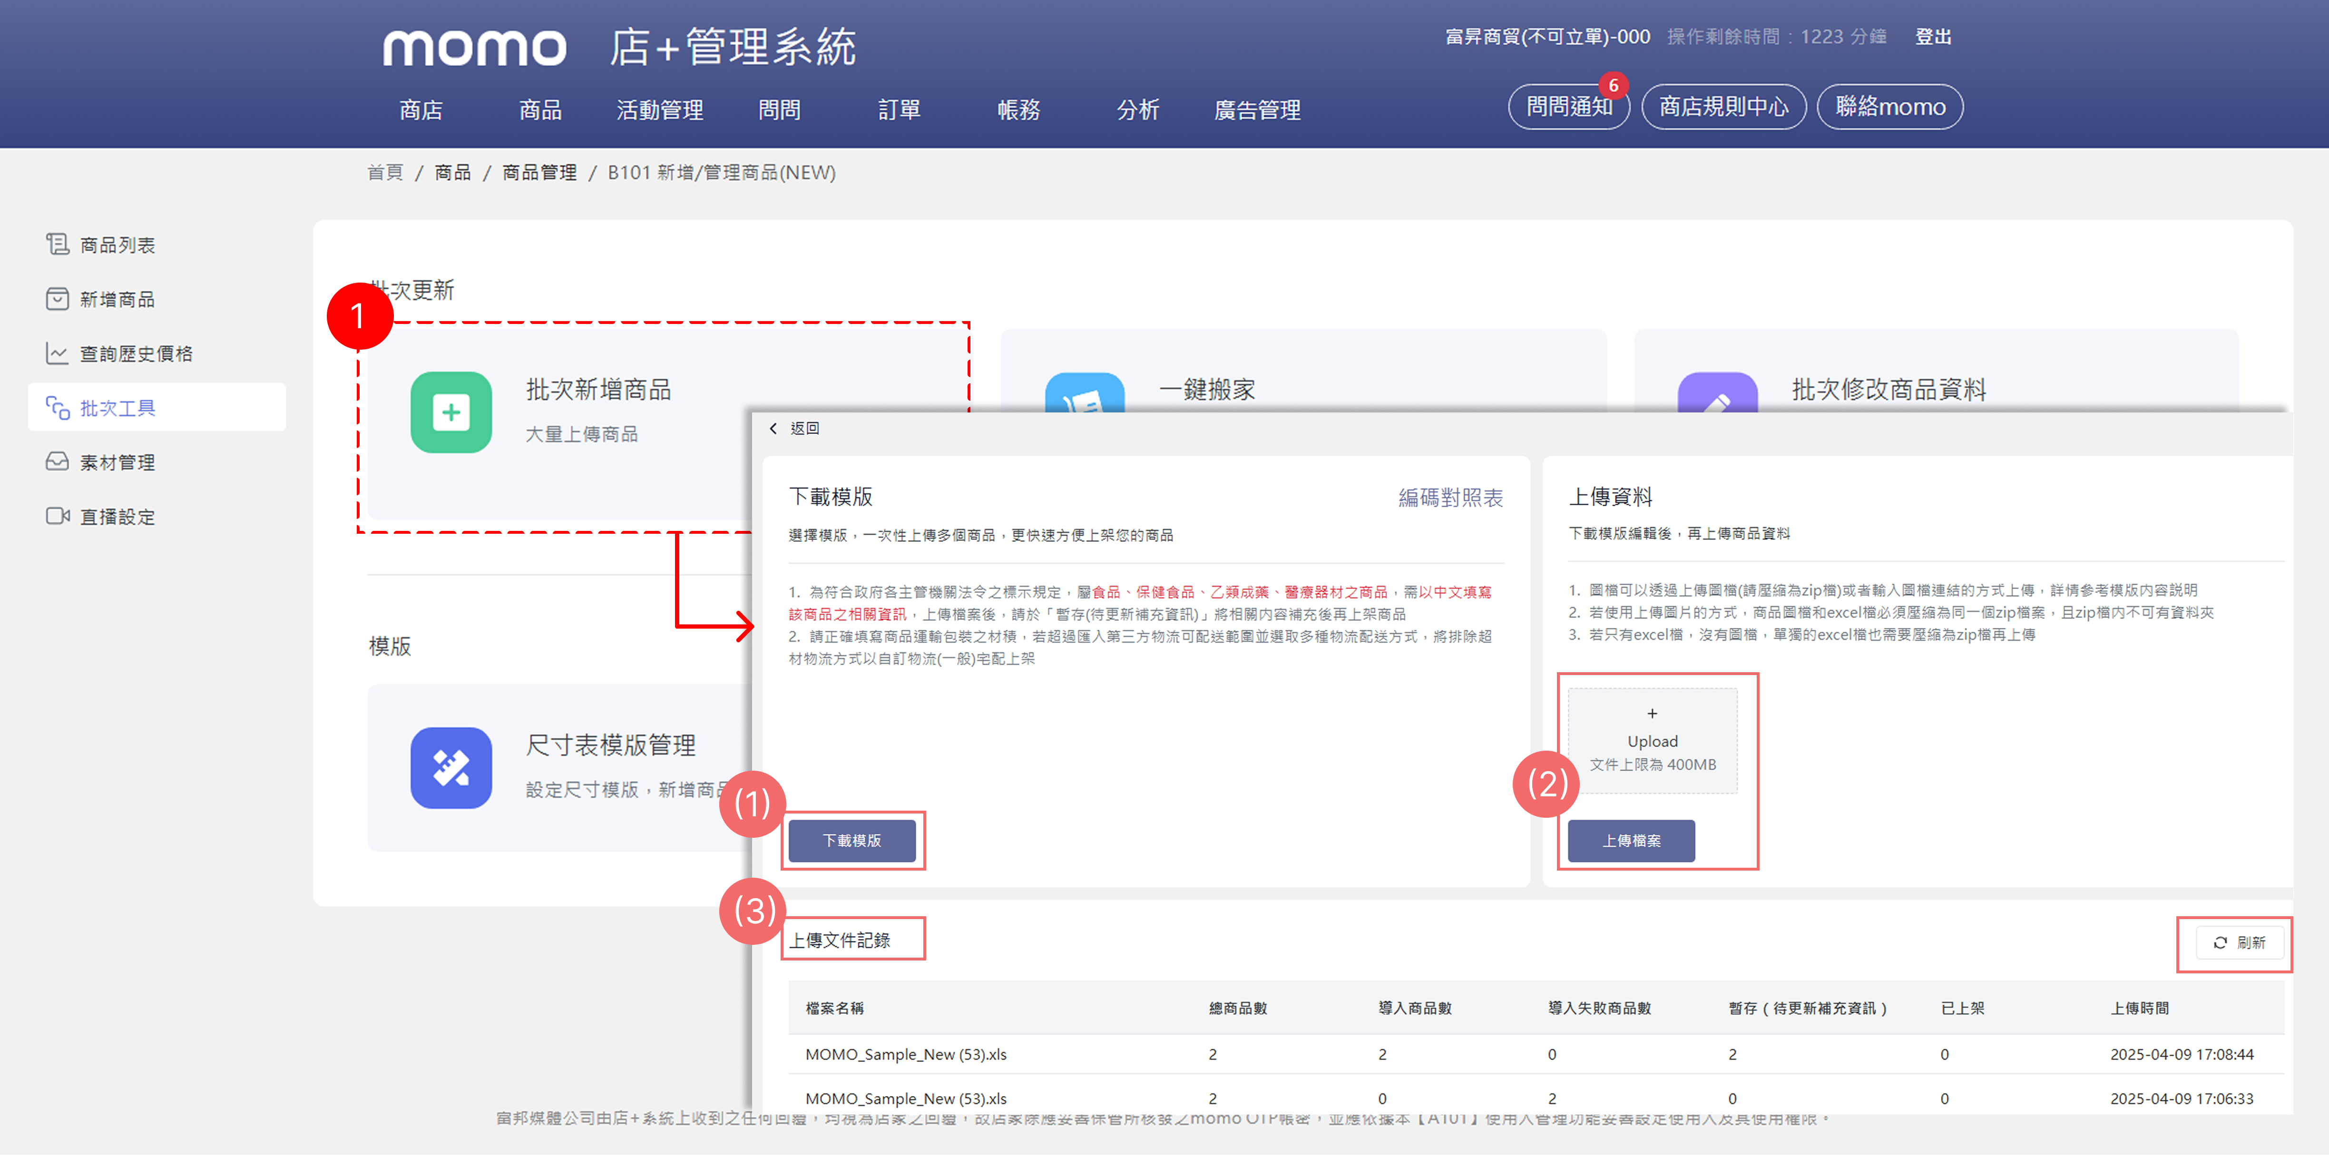Click the 上傳檔案 button
Viewport: 2329px width, 1156px height.
(1631, 842)
